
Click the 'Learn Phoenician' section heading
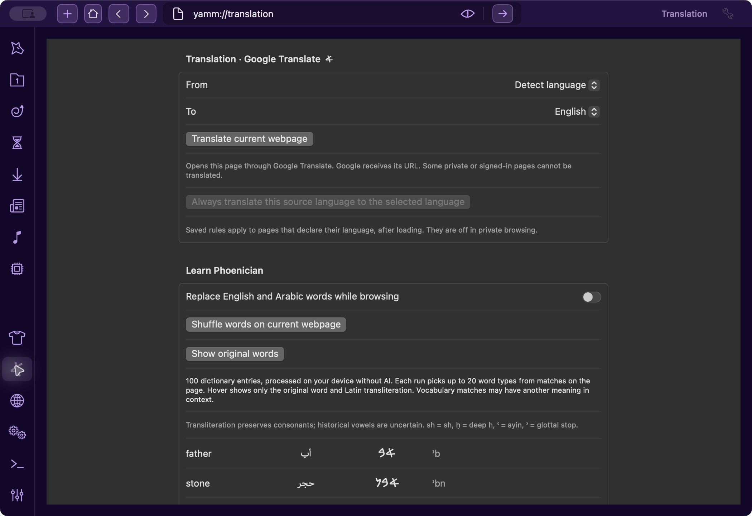pos(225,271)
